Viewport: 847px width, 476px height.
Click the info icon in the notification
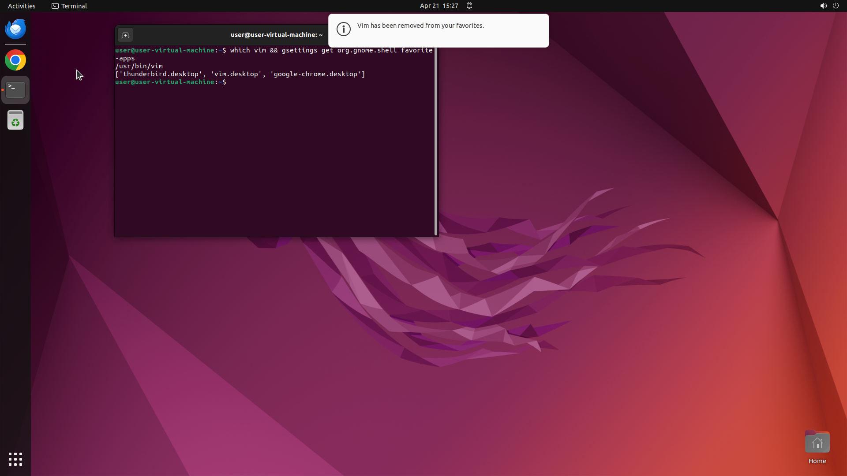pos(343,29)
